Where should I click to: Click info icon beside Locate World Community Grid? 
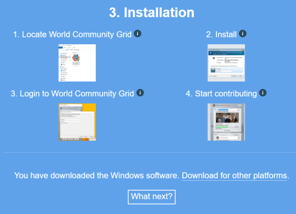[x=138, y=34]
